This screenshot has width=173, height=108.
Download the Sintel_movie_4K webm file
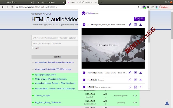[141, 25]
